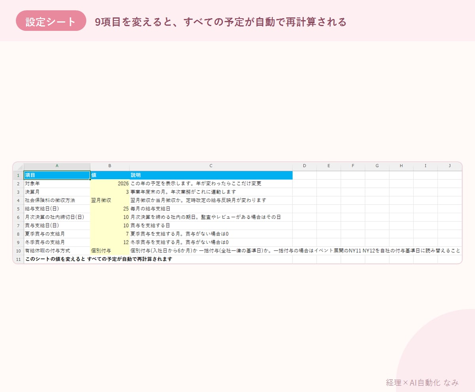Select row 3 header number
The width and height of the screenshot is (475, 392).
tap(18, 192)
